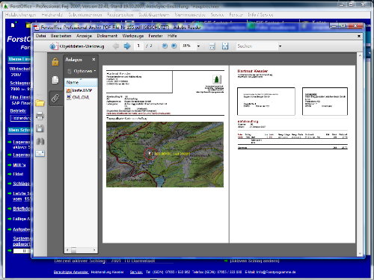Click the page number input field
374x280 pixels.
coord(138,46)
